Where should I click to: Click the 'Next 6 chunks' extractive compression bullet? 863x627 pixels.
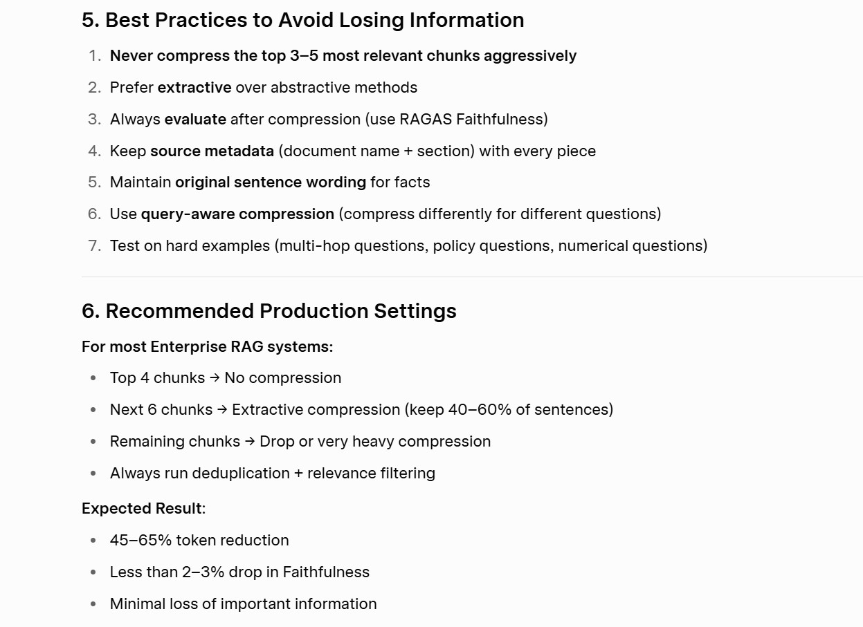[361, 410]
